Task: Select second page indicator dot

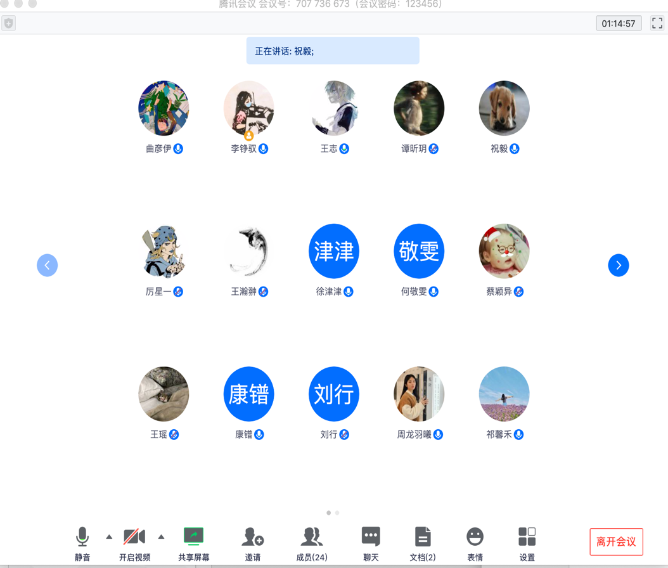Action: 337,513
